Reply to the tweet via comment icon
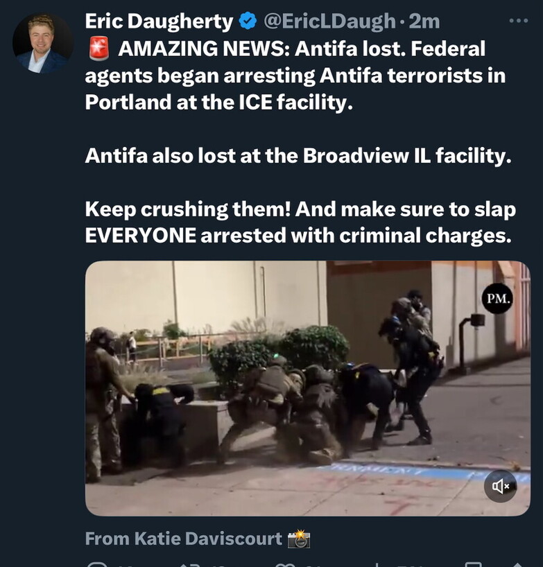 (x=95, y=564)
